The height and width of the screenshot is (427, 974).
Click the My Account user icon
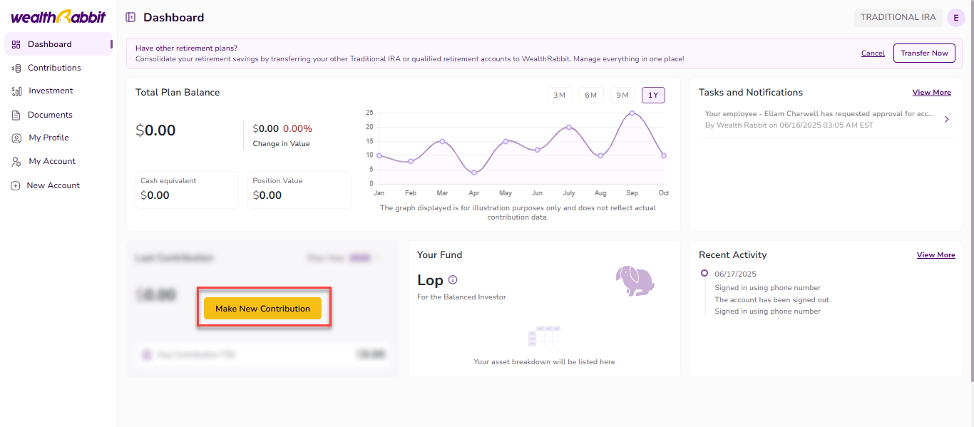point(16,162)
